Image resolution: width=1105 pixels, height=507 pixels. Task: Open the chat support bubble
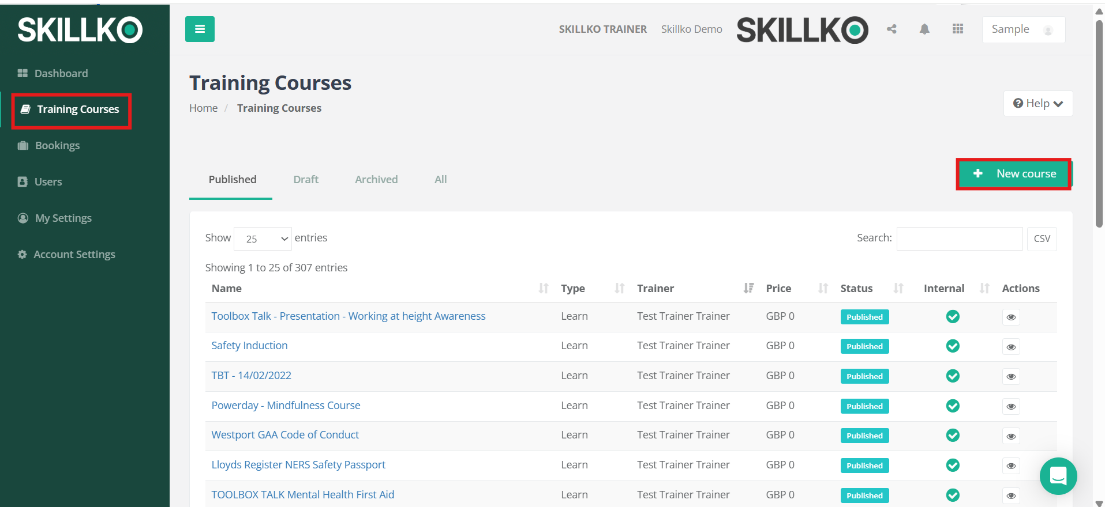[x=1058, y=476]
